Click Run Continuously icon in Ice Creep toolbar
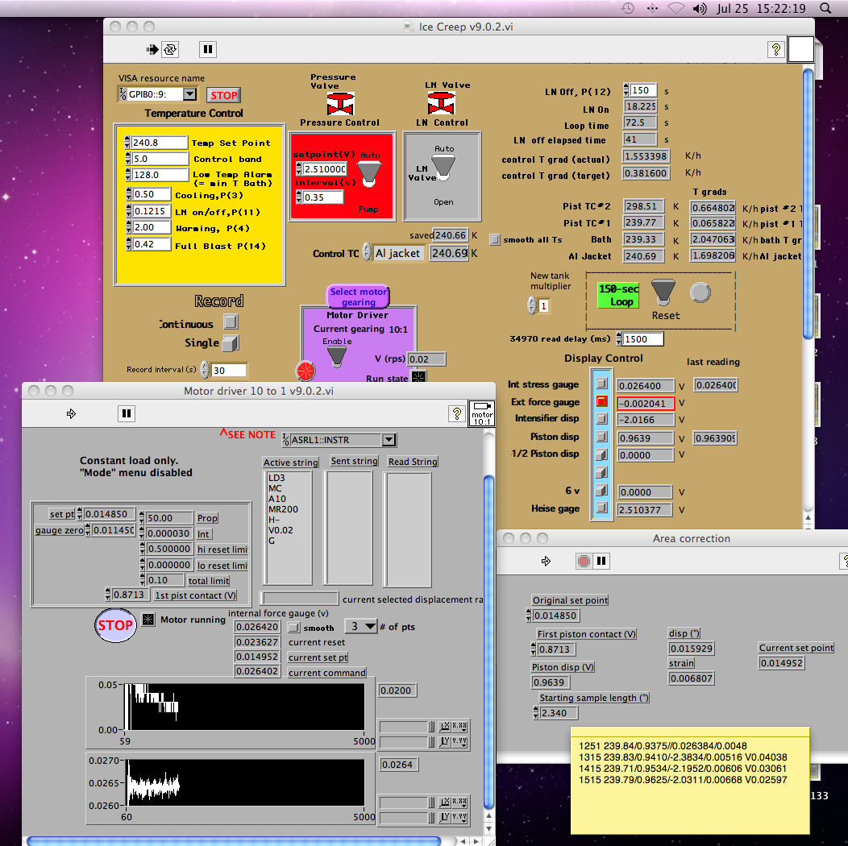Viewport: 848px width, 846px height. tap(170, 49)
